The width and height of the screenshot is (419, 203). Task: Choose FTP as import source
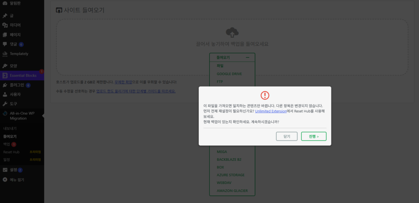pyautogui.click(x=220, y=82)
